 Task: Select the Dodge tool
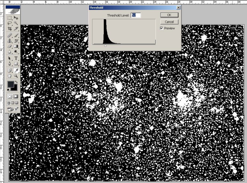tap(16, 52)
